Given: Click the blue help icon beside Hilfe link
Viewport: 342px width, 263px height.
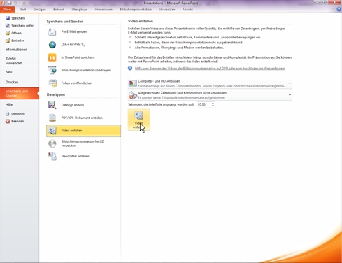Looking at the screenshot, I should [130, 68].
